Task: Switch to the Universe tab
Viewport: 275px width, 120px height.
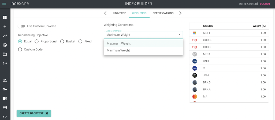Action: pyautogui.click(x=120, y=13)
